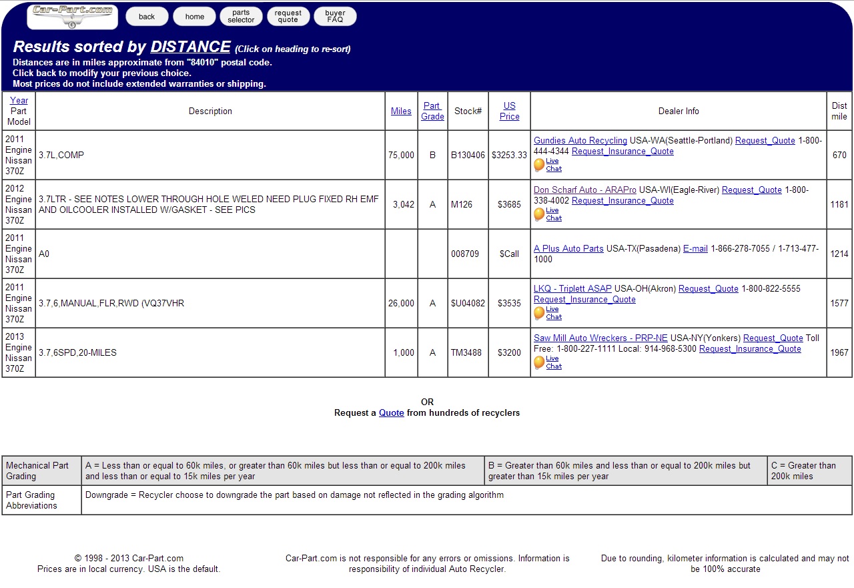This screenshot has height=588, width=854.
Task: Select stock number M126
Action: click(x=461, y=205)
